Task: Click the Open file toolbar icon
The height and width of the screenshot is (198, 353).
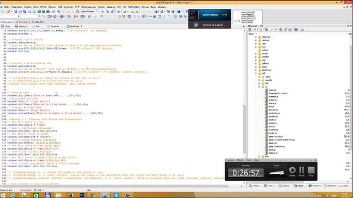Action: [8, 12]
